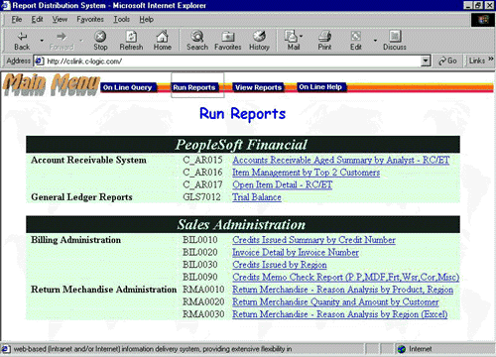The width and height of the screenshot is (496, 357).
Task: Click the Main Menu logo
Action: 52,84
